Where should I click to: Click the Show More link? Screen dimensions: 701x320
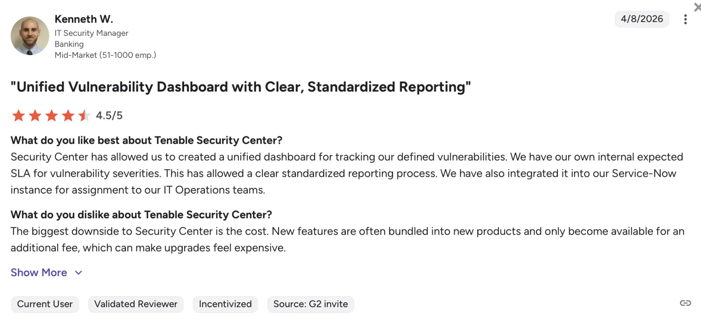tap(39, 273)
